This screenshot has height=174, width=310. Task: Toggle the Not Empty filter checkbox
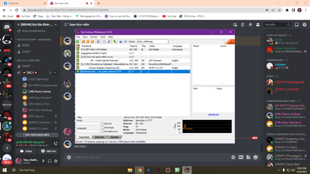point(103,128)
